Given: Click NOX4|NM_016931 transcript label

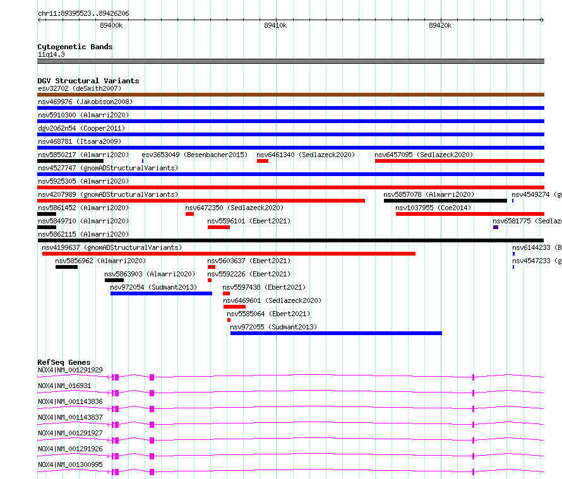Looking at the screenshot, I should point(64,386).
